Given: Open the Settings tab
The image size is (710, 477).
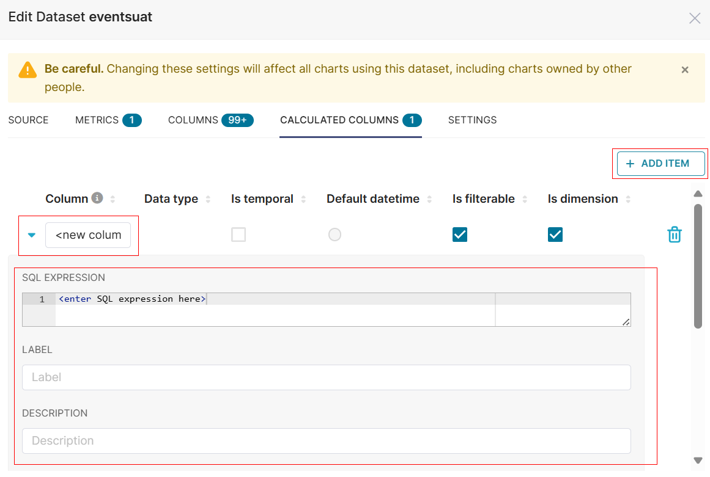Looking at the screenshot, I should click(472, 120).
